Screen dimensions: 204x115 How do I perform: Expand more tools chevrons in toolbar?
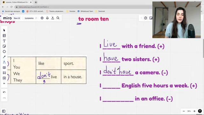click(4, 83)
